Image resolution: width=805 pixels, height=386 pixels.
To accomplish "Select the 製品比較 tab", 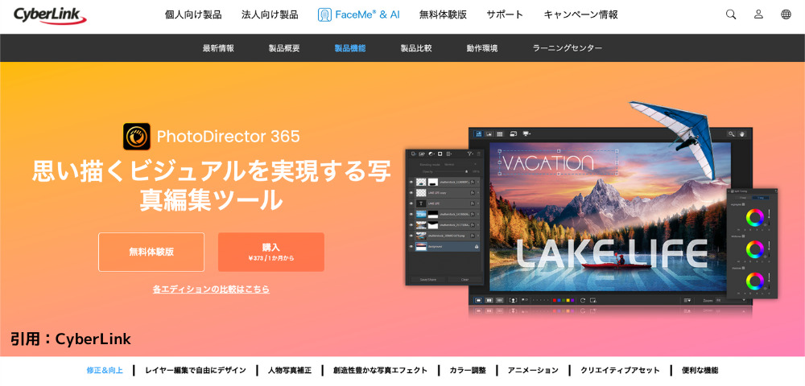I will click(x=416, y=48).
